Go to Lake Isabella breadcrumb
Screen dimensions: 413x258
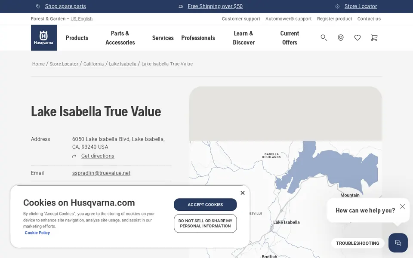(x=123, y=64)
